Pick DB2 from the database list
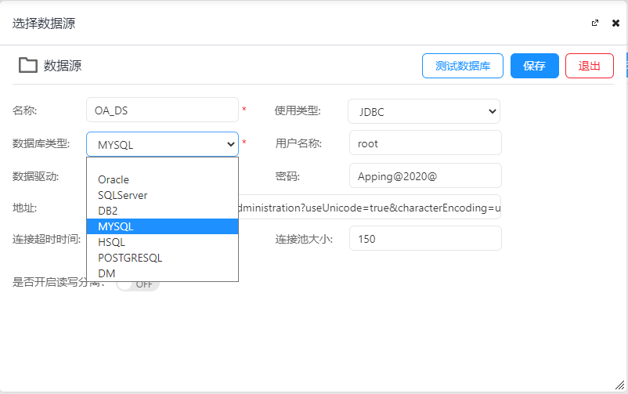 (162, 211)
